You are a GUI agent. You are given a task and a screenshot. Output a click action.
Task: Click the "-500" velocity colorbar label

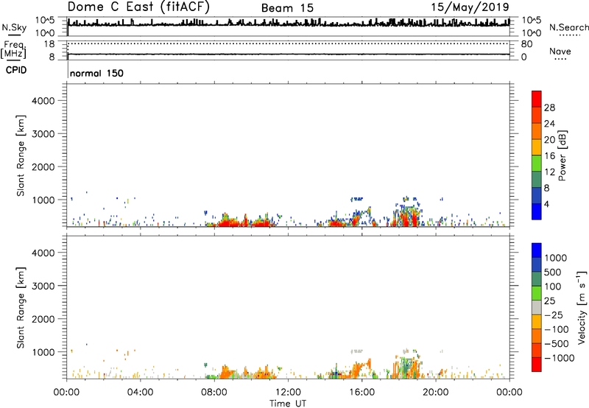[556, 344]
